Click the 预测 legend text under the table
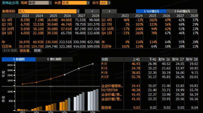Image resolution: width=203 pixels, height=113 pixels. [x=37, y=51]
